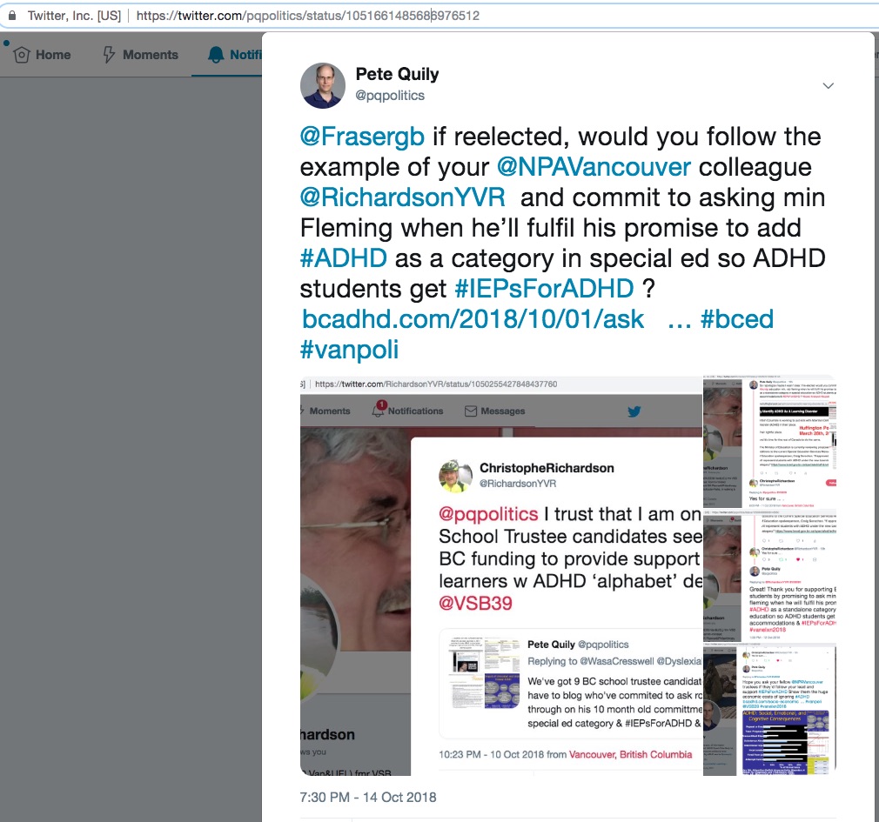The image size is (879, 822).
Task: Click the browser address bar URL
Action: (308, 16)
